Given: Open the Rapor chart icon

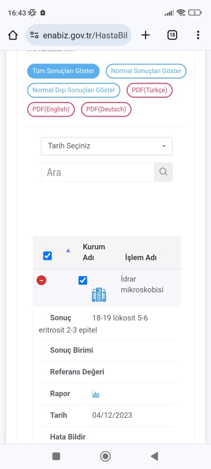Looking at the screenshot, I should [95, 394].
